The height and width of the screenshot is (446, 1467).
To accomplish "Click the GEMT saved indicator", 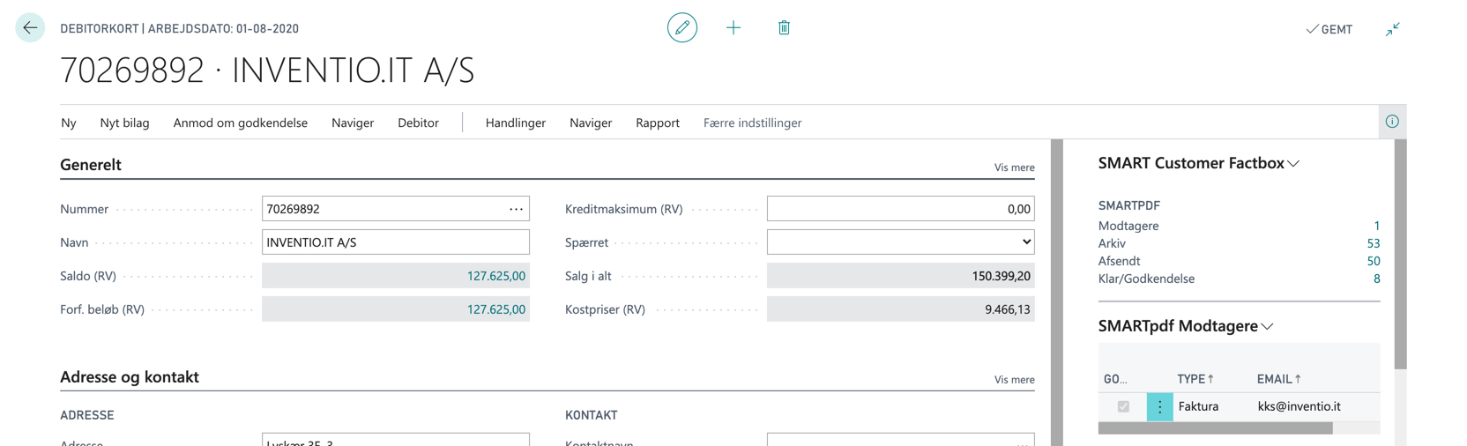I will (x=1329, y=29).
